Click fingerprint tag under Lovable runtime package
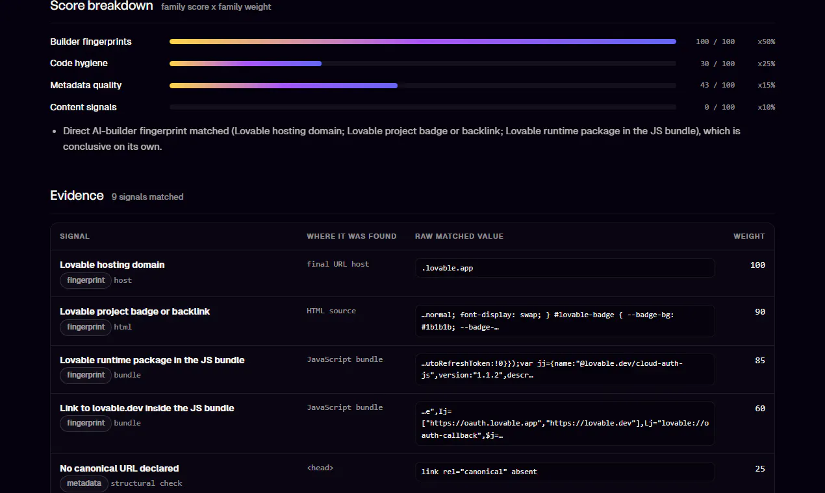This screenshot has width=825, height=493. pyautogui.click(x=86, y=375)
